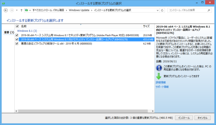Open the サポート情報 link

tap(162, 87)
